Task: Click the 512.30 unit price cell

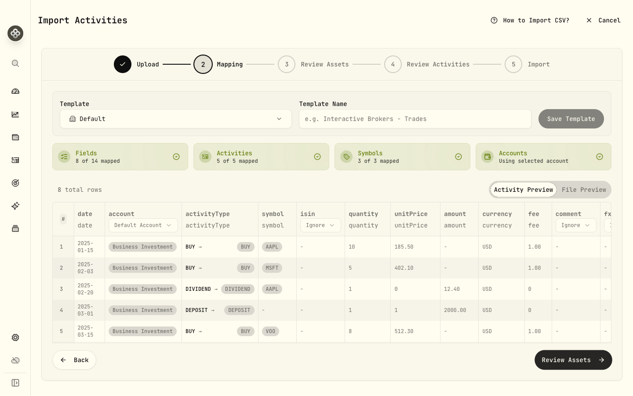Action: (415, 331)
